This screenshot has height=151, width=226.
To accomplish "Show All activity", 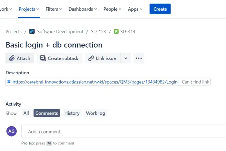I will click(26, 113).
